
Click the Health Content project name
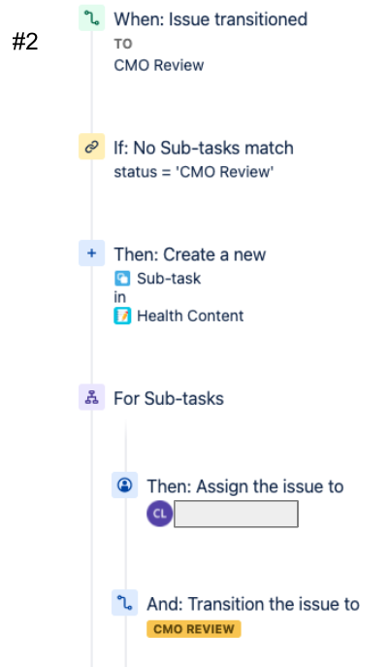click(190, 317)
